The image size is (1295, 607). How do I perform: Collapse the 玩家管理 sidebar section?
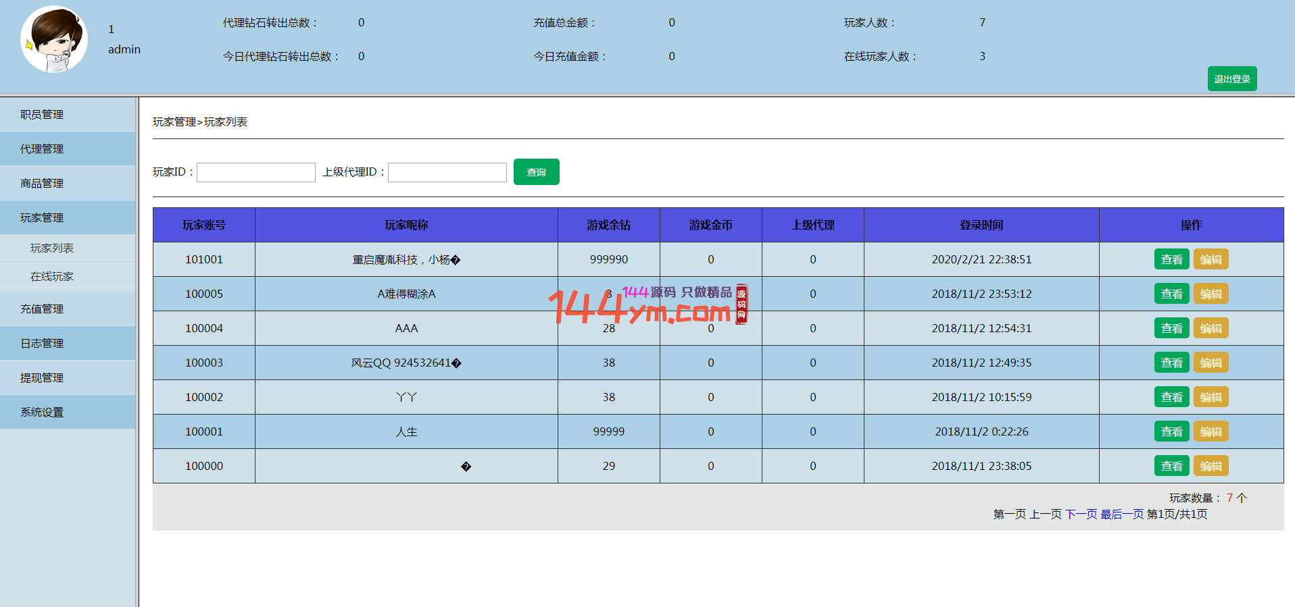42,218
